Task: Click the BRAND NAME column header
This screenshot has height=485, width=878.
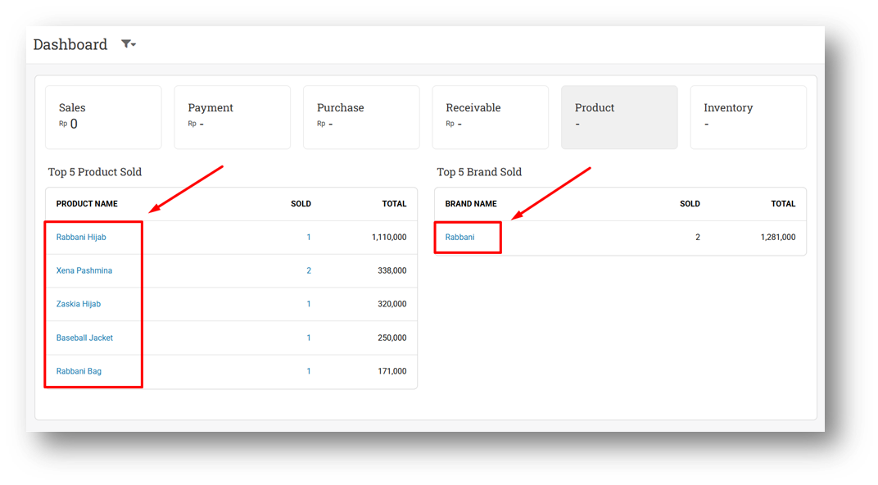Action: [x=471, y=204]
